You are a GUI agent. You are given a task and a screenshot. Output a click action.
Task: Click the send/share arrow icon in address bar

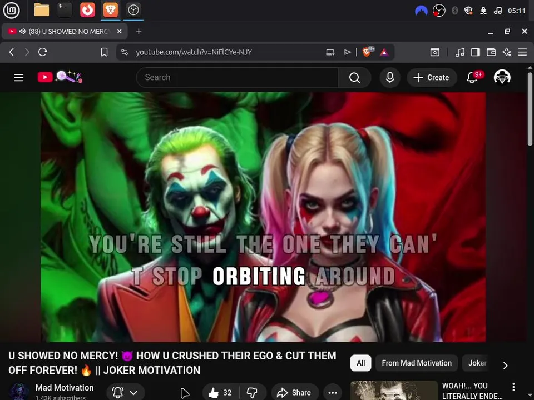click(x=347, y=52)
